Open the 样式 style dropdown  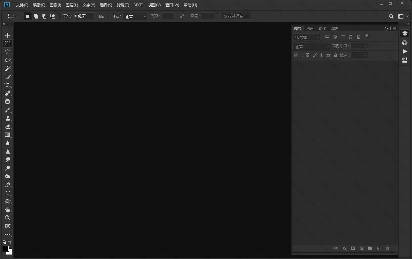point(135,16)
